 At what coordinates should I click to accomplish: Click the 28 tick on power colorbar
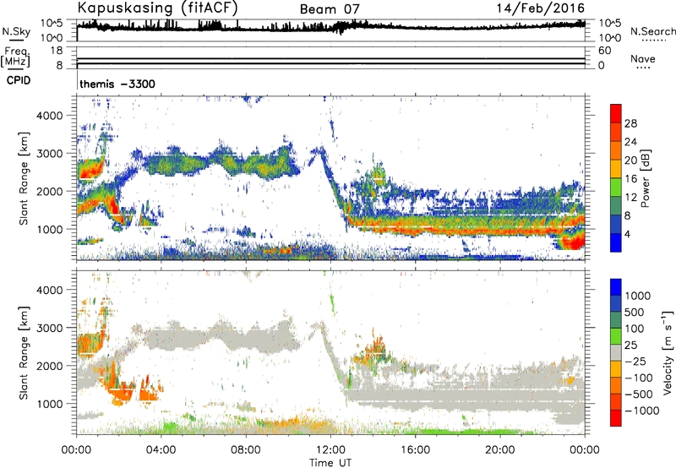630,123
